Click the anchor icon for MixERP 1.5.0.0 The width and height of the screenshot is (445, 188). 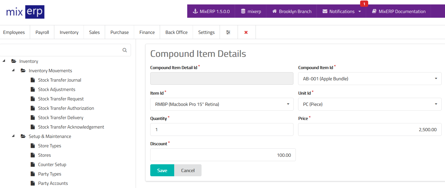pyautogui.click(x=195, y=11)
